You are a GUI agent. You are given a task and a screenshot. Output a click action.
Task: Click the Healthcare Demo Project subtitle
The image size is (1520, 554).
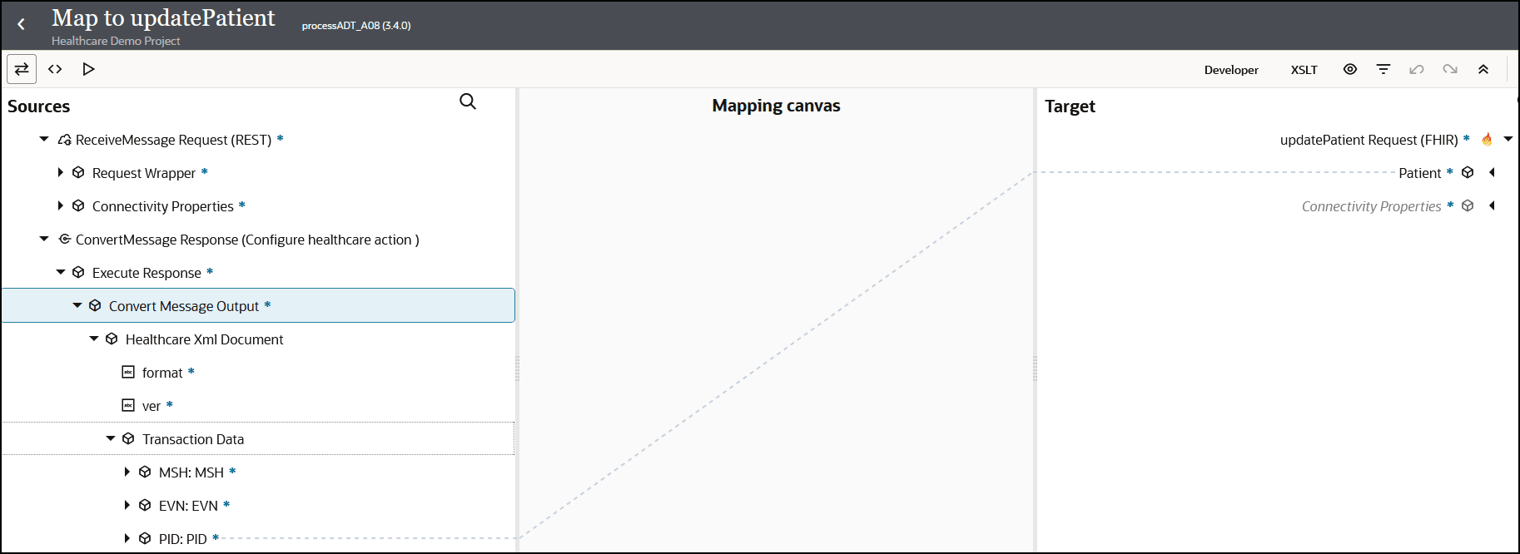click(x=116, y=41)
